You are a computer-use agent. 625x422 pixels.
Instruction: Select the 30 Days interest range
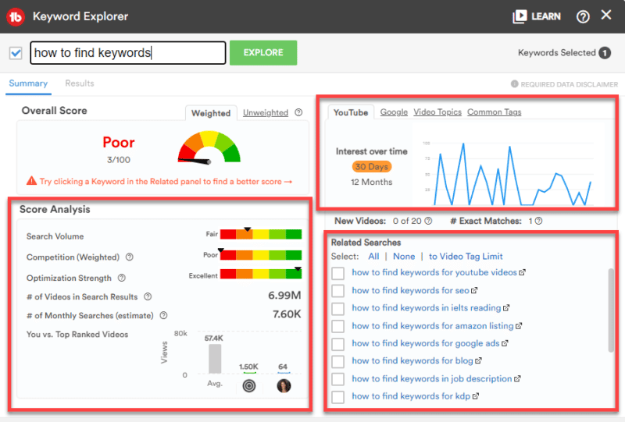coord(372,167)
